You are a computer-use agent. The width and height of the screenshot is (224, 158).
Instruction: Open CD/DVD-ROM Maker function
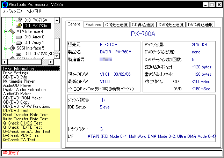tap(31, 98)
